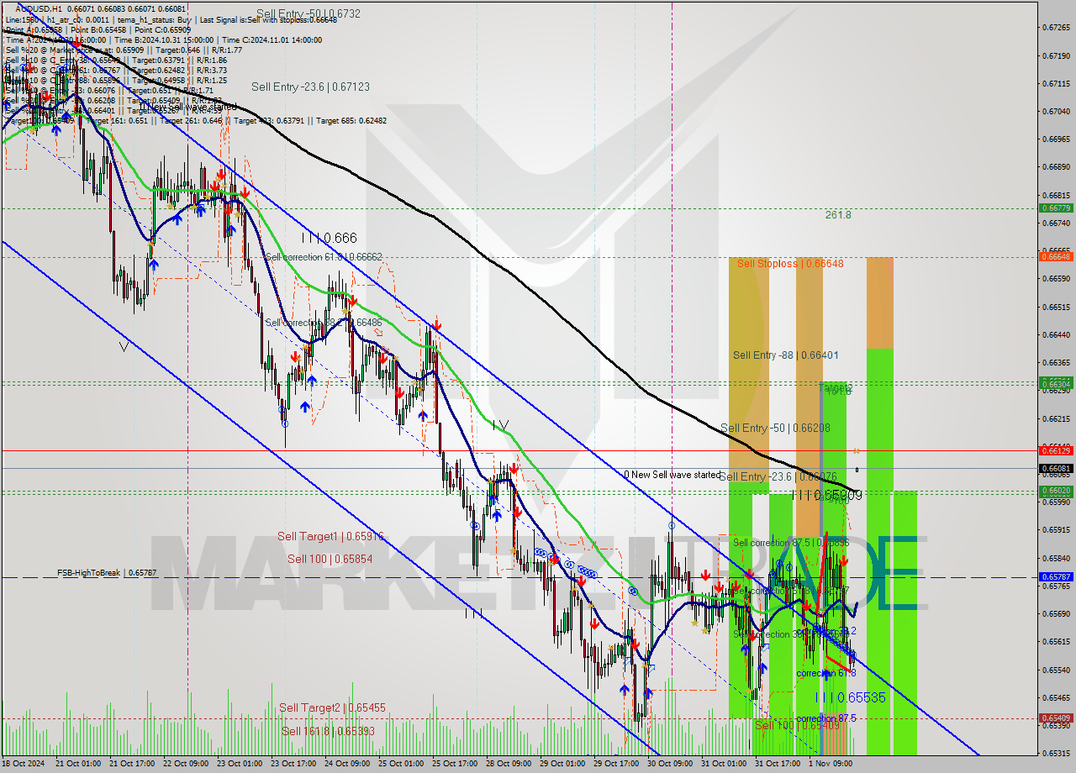1076x773 pixels.
Task: Click the '30 Oct 09:00' time label
Action: coord(671,764)
